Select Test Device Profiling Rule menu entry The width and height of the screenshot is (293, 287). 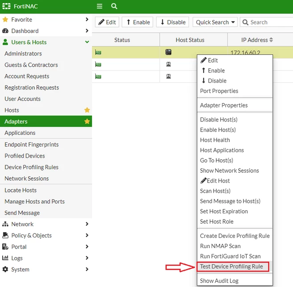pyautogui.click(x=233, y=266)
